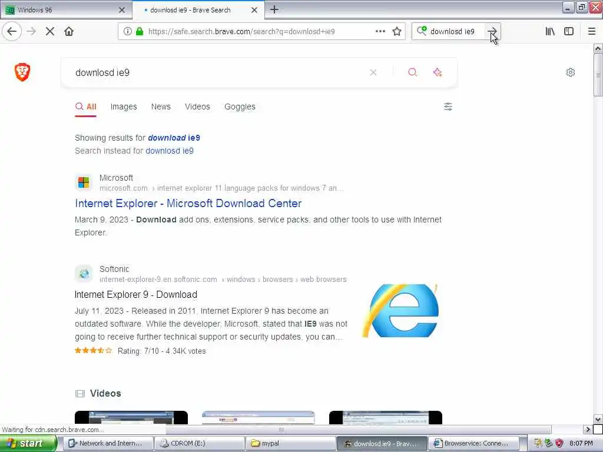Open the Goggles tab

pyautogui.click(x=240, y=107)
